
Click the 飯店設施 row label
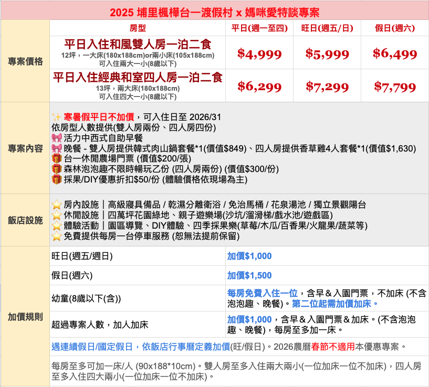pos(25,220)
